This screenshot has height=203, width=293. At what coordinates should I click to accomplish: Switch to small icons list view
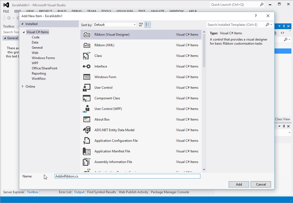tap(148, 25)
